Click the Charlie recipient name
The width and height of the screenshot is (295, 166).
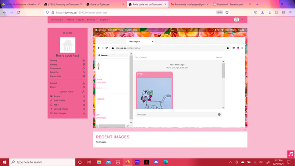[x=143, y=57]
